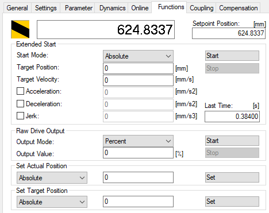Click the Setpoint Position label
Image resolution: width=269 pixels, height=213 pixels.
point(216,24)
